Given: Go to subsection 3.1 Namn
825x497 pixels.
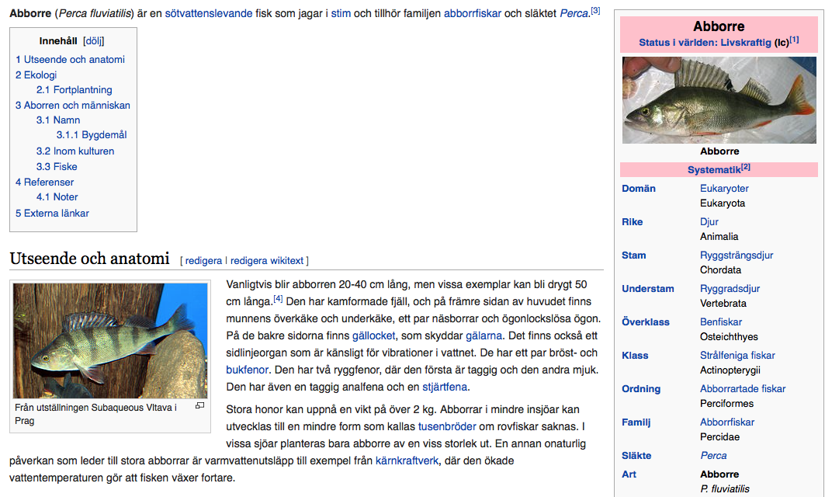Looking at the screenshot, I should click(58, 120).
